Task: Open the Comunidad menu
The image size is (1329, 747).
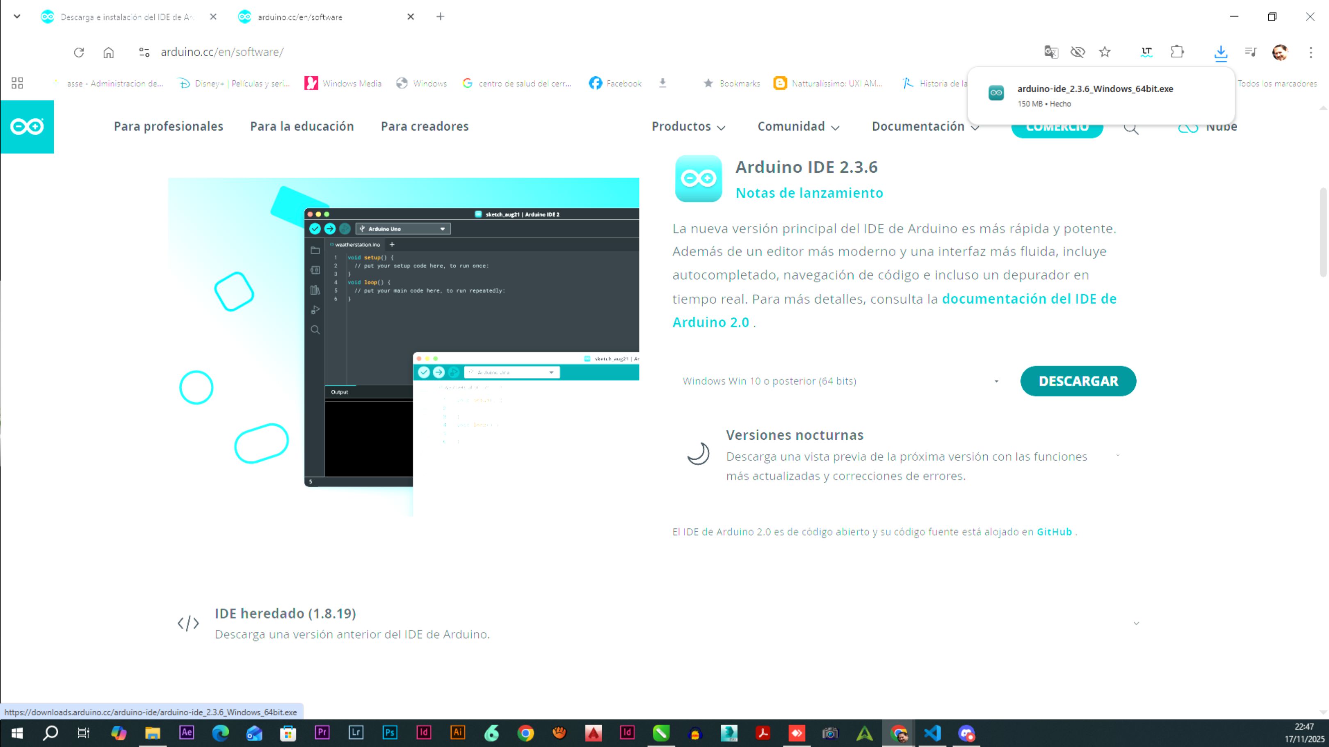Action: coord(798,126)
